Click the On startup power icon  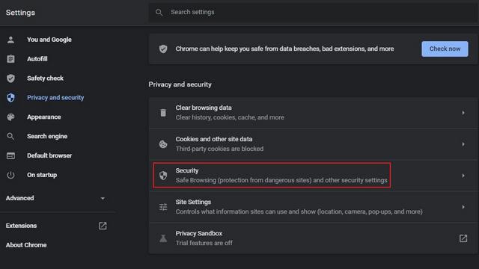tap(10, 175)
